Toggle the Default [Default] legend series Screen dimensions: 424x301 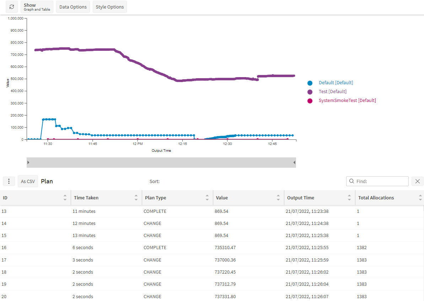tap(336, 83)
